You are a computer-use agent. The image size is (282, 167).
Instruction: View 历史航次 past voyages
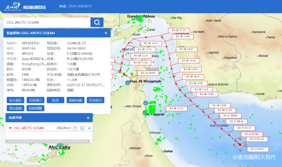pos(95,100)
